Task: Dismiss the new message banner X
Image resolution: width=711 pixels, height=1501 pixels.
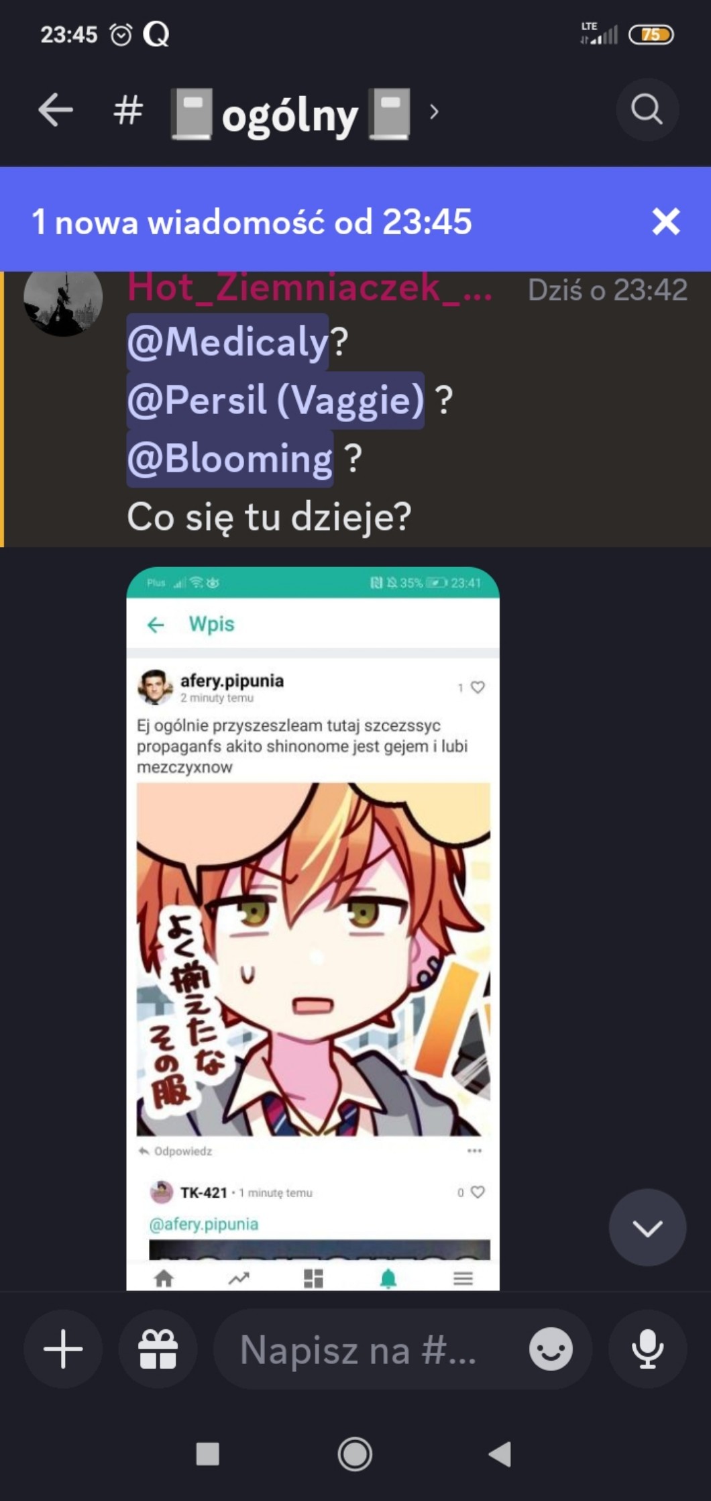Action: (666, 221)
